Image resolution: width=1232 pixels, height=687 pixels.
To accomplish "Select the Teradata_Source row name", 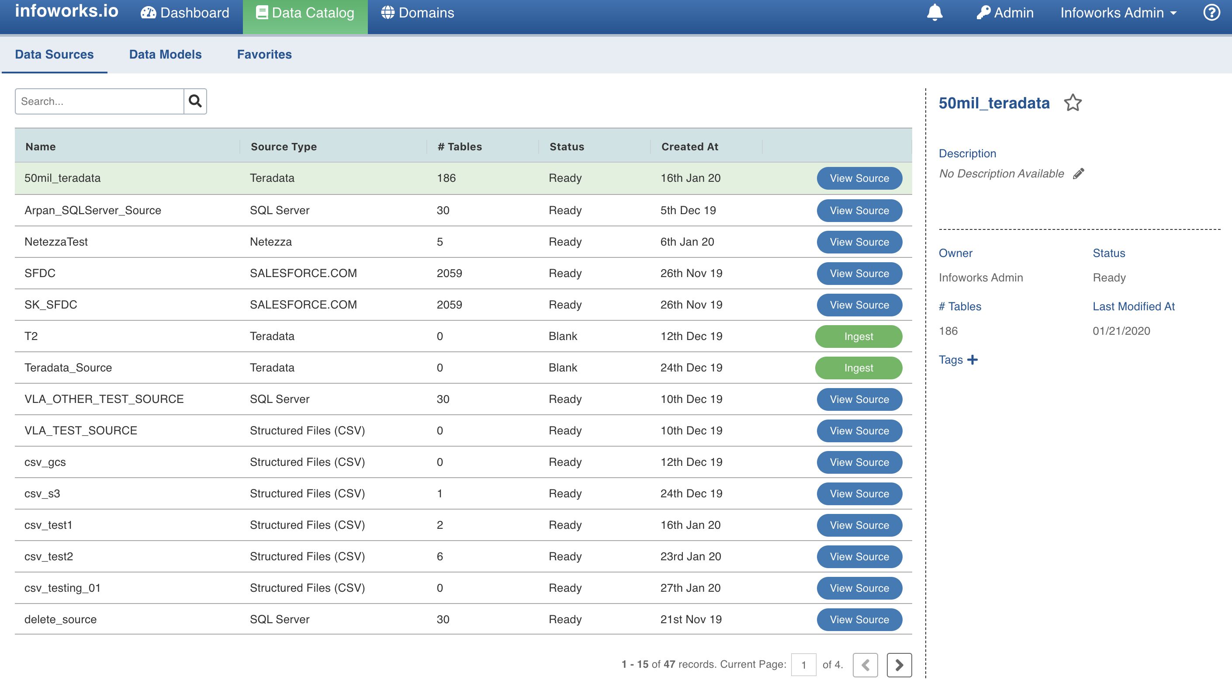I will pyautogui.click(x=68, y=368).
